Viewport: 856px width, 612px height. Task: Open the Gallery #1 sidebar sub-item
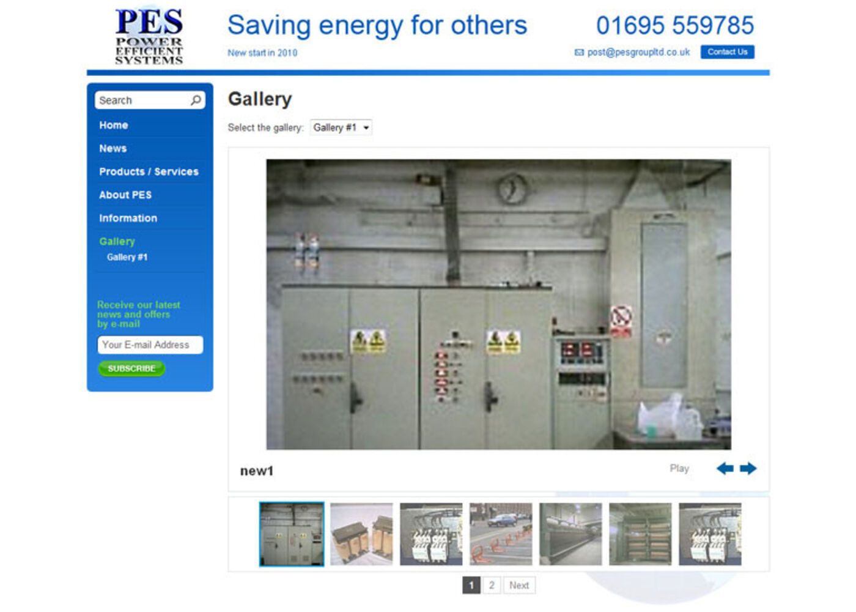[127, 257]
